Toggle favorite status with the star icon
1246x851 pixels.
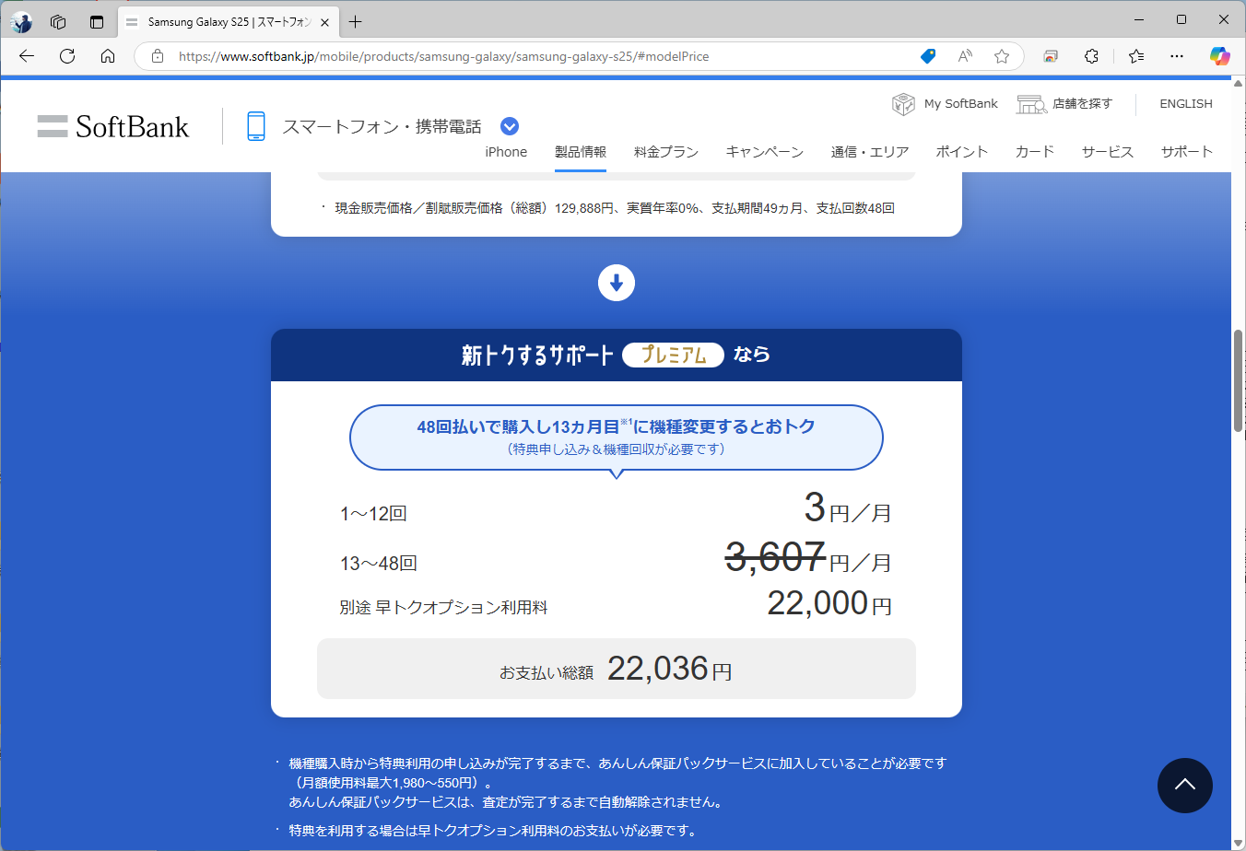tap(1002, 56)
